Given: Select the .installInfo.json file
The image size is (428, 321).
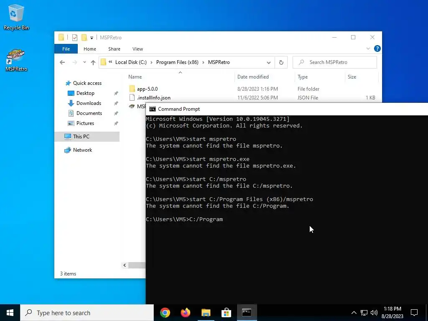Looking at the screenshot, I should pos(154,98).
